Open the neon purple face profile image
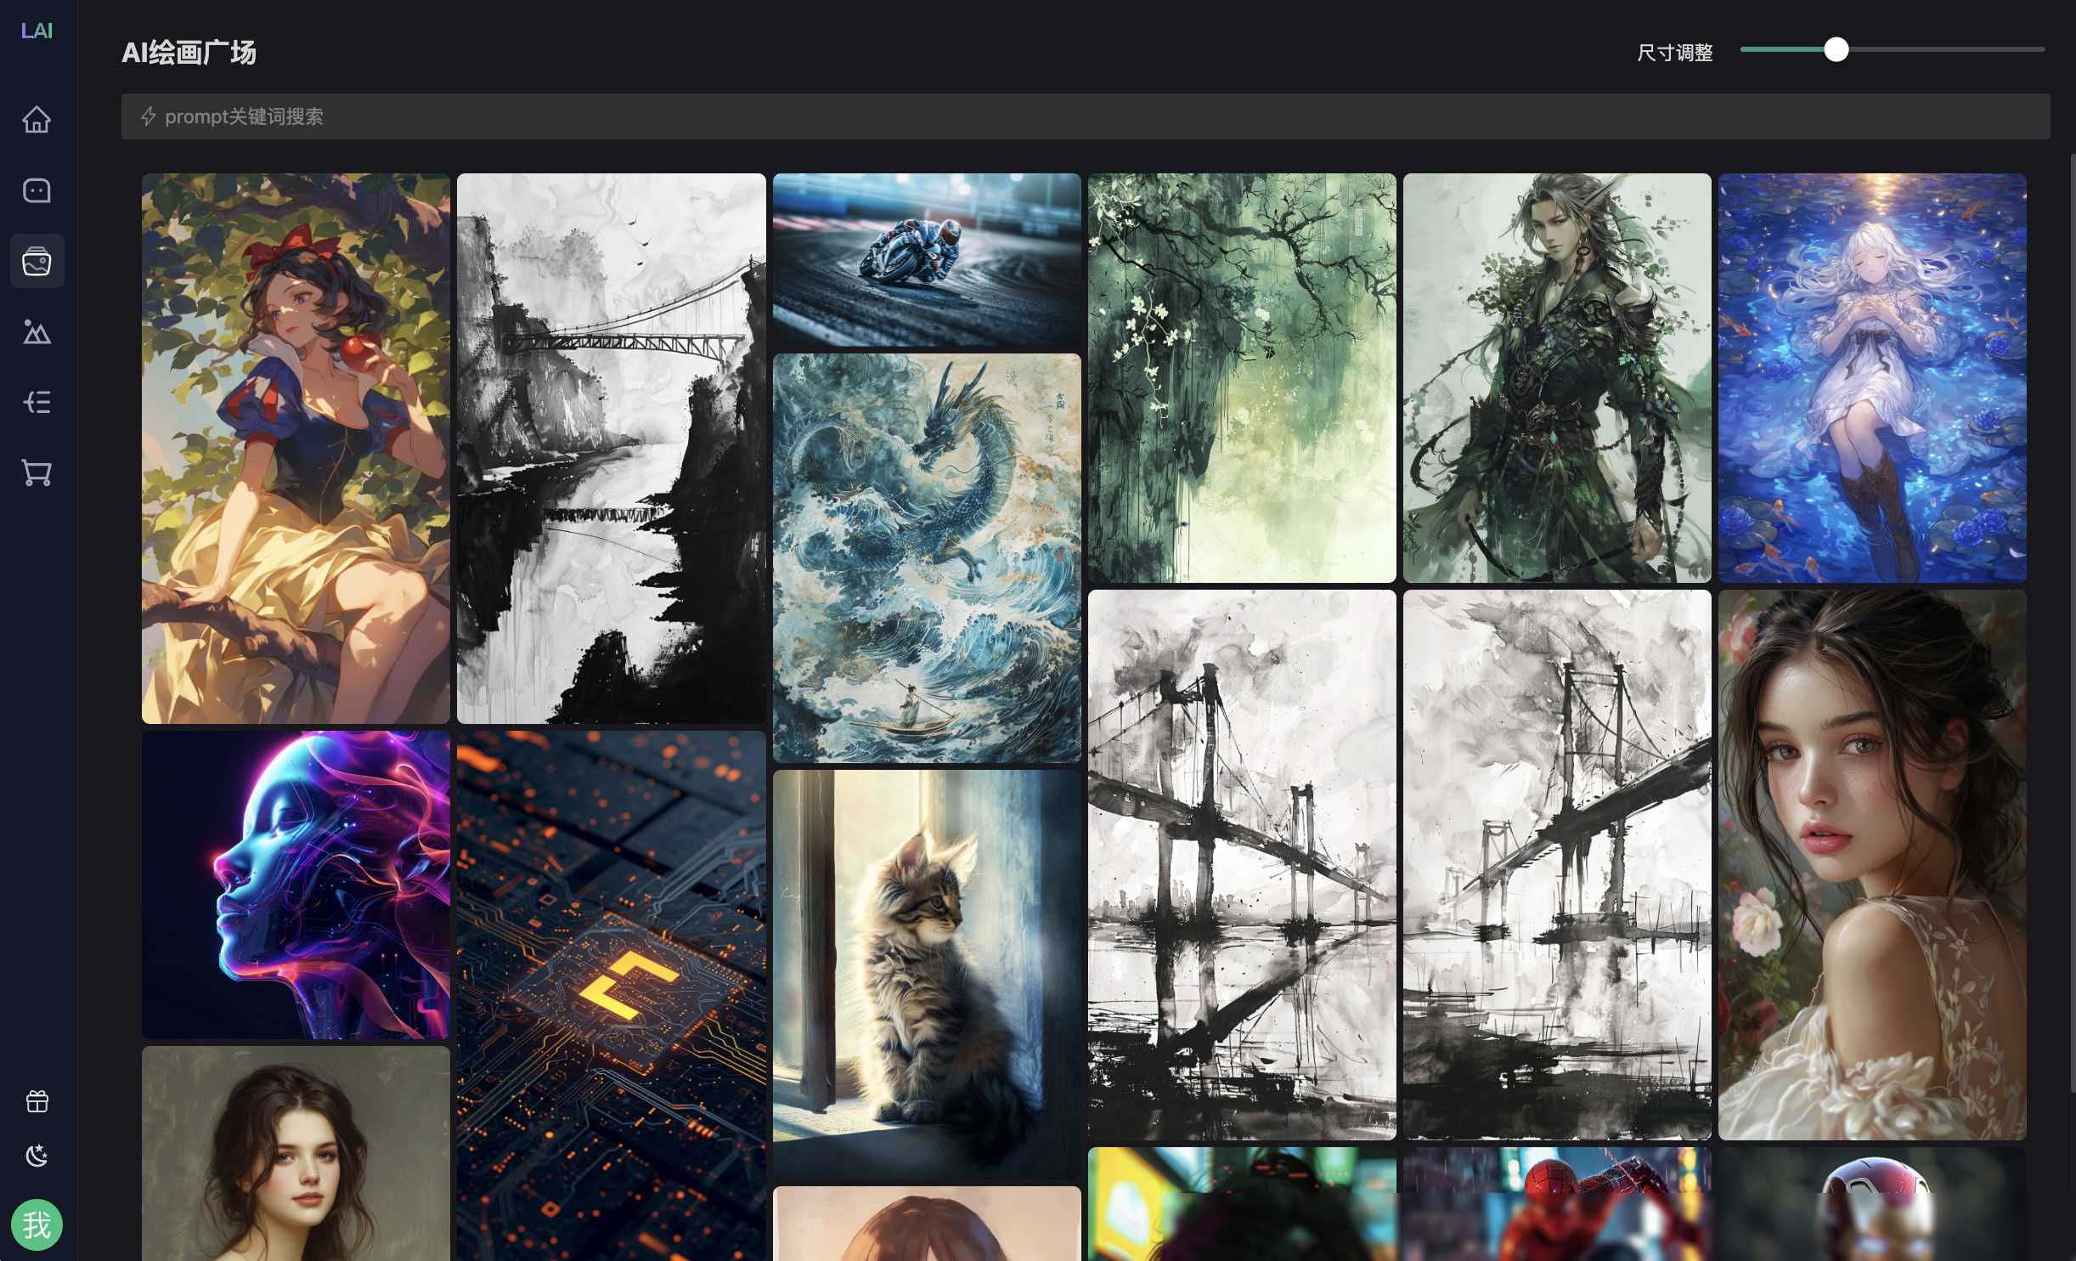The image size is (2076, 1261). pyautogui.click(x=296, y=885)
